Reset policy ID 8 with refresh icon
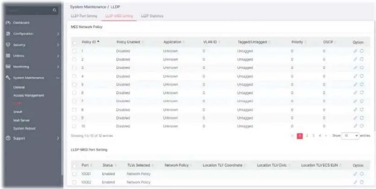 click(361, 110)
